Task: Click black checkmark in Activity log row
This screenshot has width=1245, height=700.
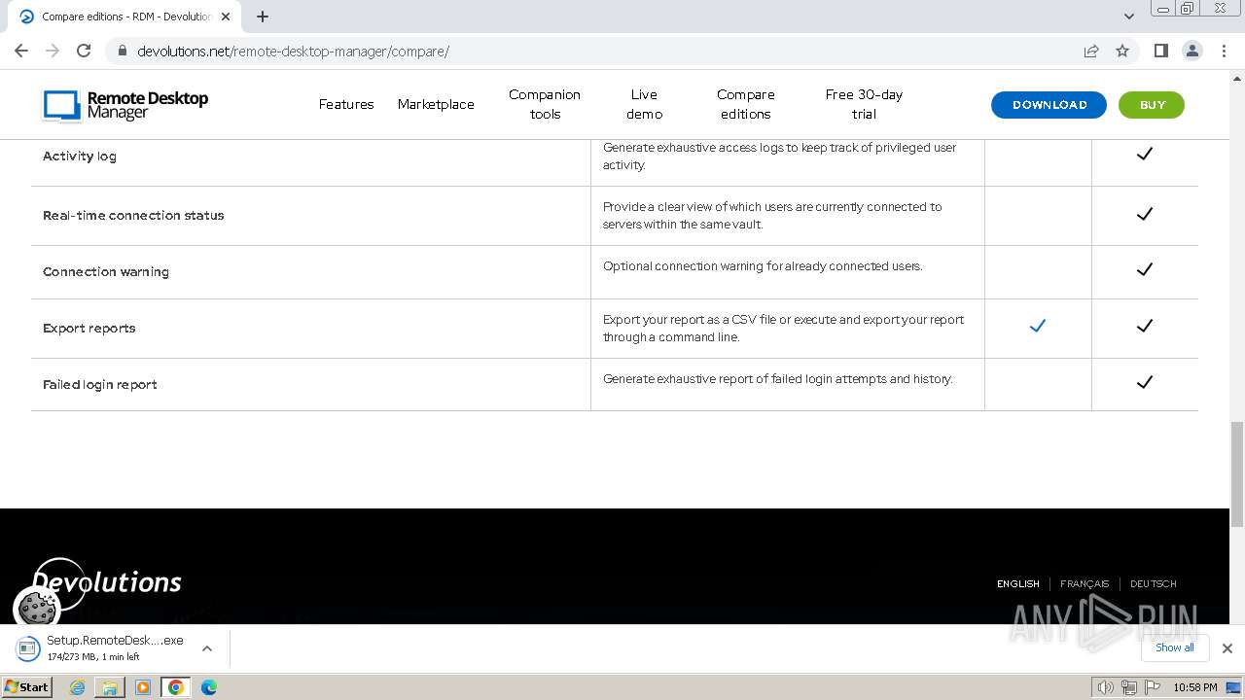Action: (1145, 154)
